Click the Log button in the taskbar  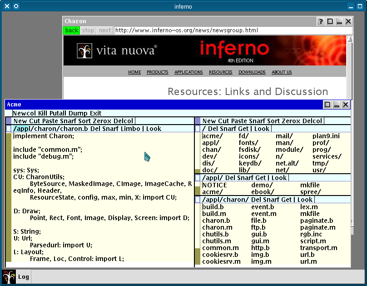click(x=24, y=276)
